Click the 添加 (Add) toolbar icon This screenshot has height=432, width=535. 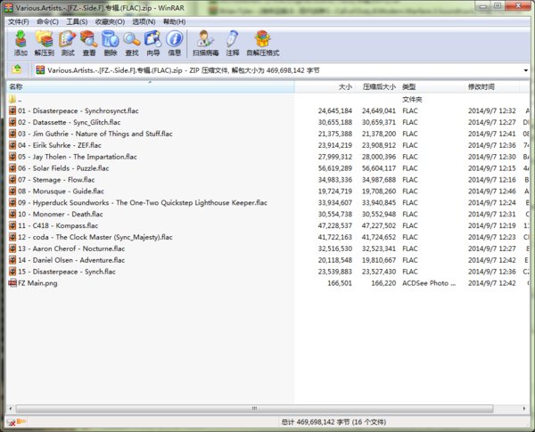21,43
